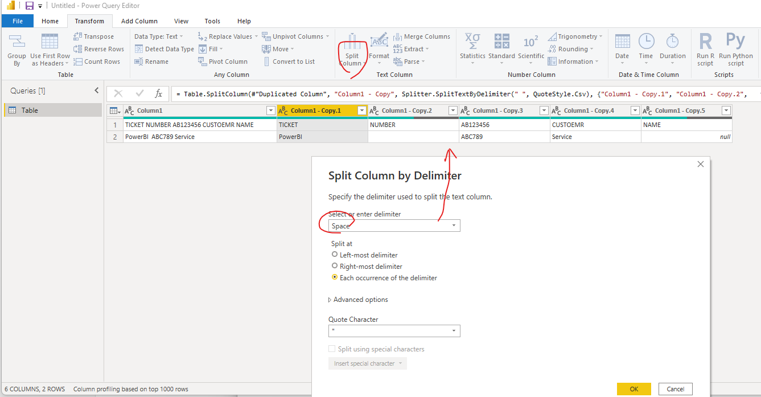Image resolution: width=761 pixels, height=397 pixels.
Task: Open the File tab
Action: (x=18, y=21)
